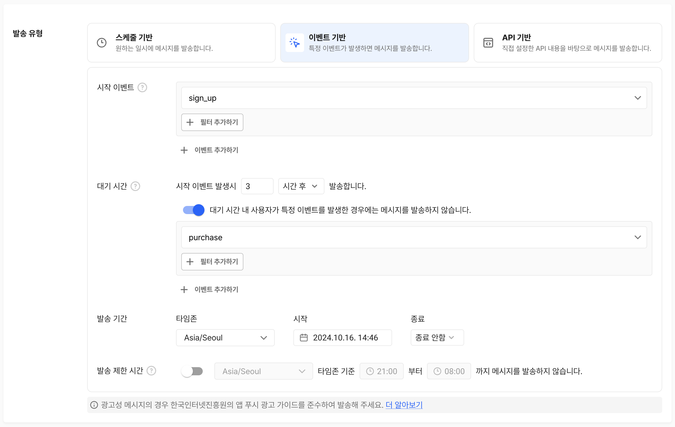Click the start date field 2024.10.16. 14:46
The height and width of the screenshot is (427, 675).
click(343, 338)
